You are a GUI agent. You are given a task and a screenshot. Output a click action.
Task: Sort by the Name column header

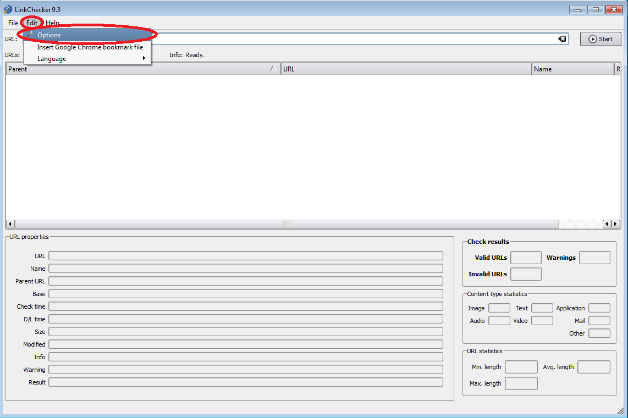[x=572, y=69]
